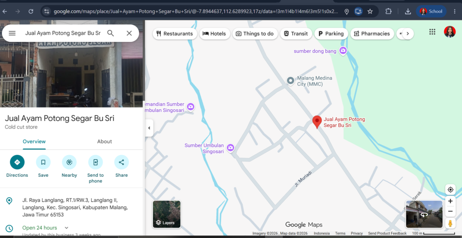Click the Jl. Raya Langlang address text

point(75,207)
